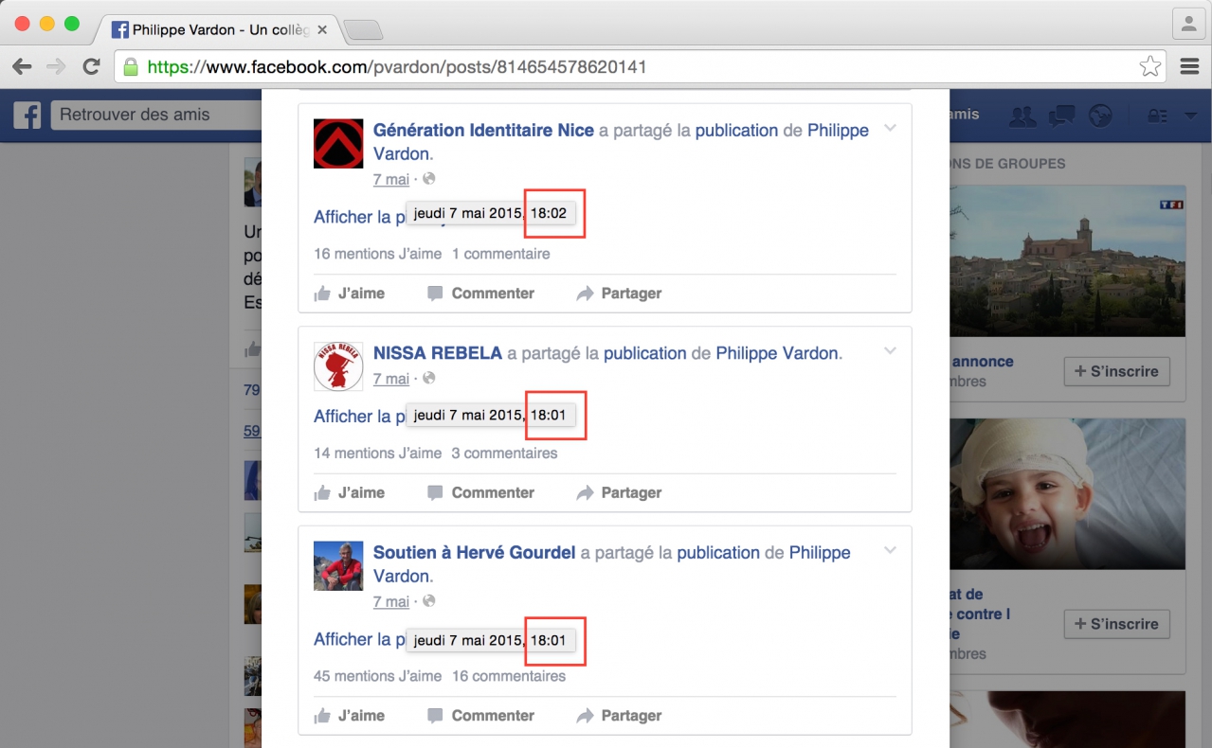Click the privacy shortcuts lock icon
Viewport: 1212px width, 748px height.
click(1157, 116)
